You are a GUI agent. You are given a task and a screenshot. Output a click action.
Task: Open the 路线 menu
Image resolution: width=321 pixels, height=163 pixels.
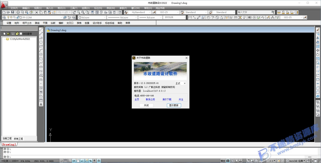tap(37, 23)
